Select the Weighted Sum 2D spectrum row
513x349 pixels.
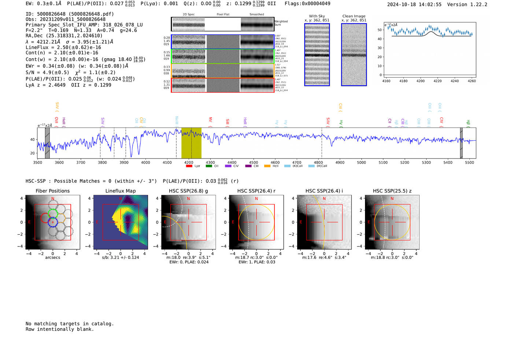[223, 24]
